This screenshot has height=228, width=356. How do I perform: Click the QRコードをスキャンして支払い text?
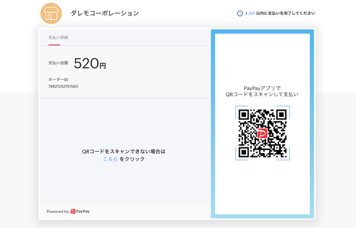point(262,94)
